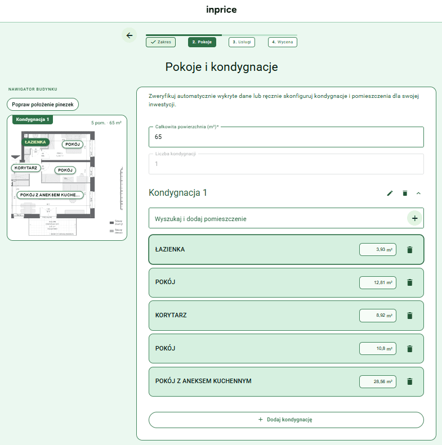
Task: Open the Wyszukaj i dodaj pomieszczenie search box
Action: [x=278, y=218]
